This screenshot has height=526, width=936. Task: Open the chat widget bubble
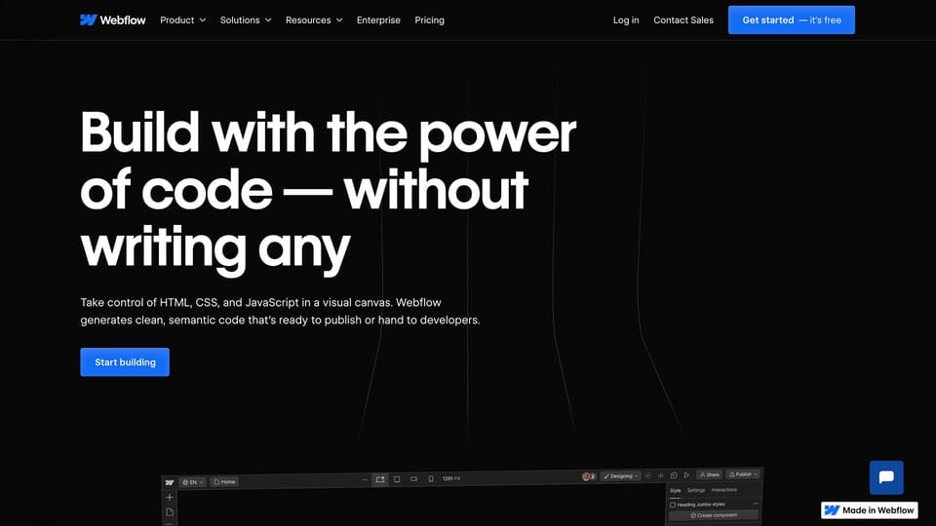coord(886,477)
